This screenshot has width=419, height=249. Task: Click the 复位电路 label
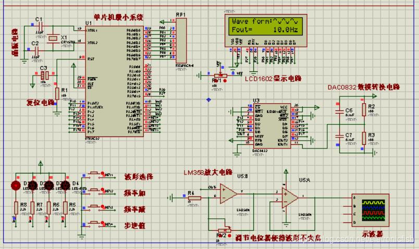click(x=40, y=103)
